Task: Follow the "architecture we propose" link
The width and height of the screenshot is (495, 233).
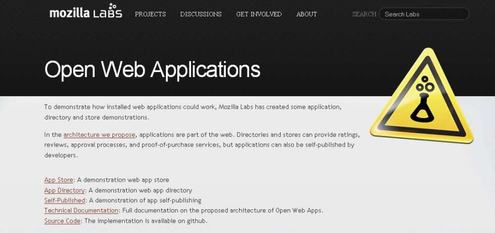Action: coord(99,135)
